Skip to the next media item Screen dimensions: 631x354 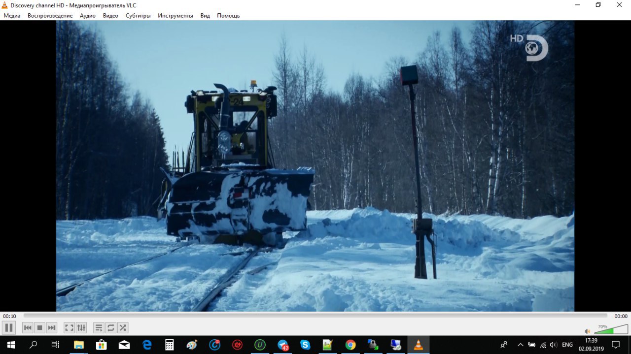(52, 327)
